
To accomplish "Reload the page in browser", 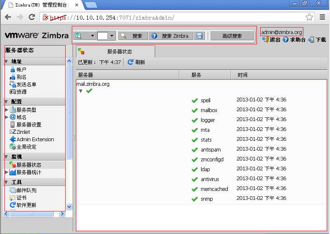I will point(32,17).
